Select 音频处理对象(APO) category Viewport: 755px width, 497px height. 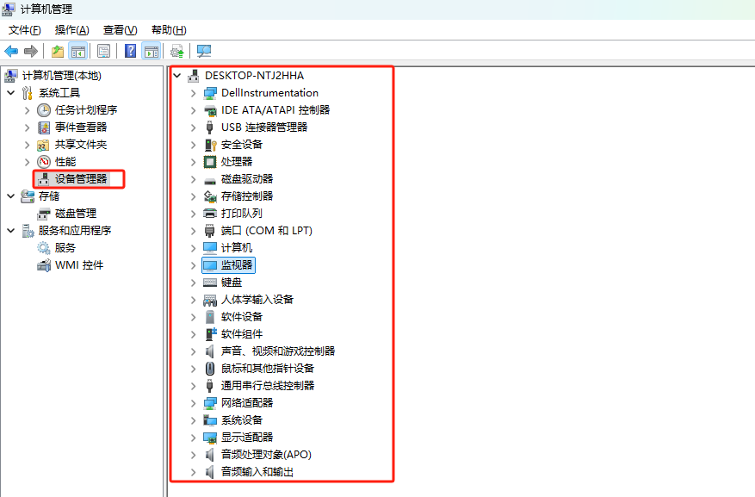tap(266, 455)
